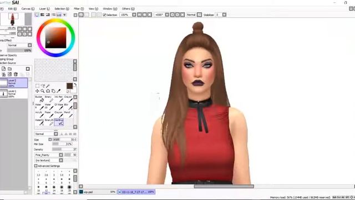
Task: Show the swatches panel
Action: [x=59, y=15]
